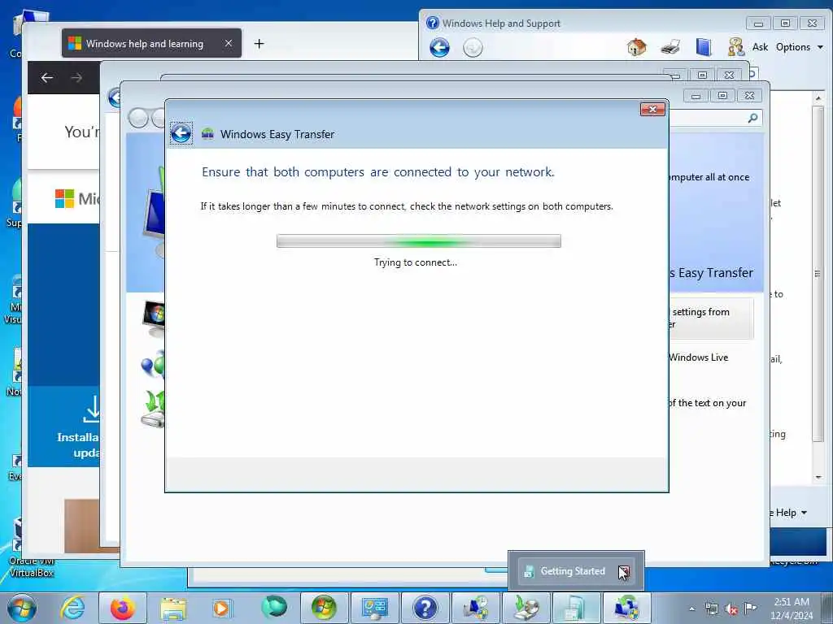This screenshot has height=624, width=833.
Task: Launch Internet Explorer from taskbar
Action: click(x=72, y=608)
